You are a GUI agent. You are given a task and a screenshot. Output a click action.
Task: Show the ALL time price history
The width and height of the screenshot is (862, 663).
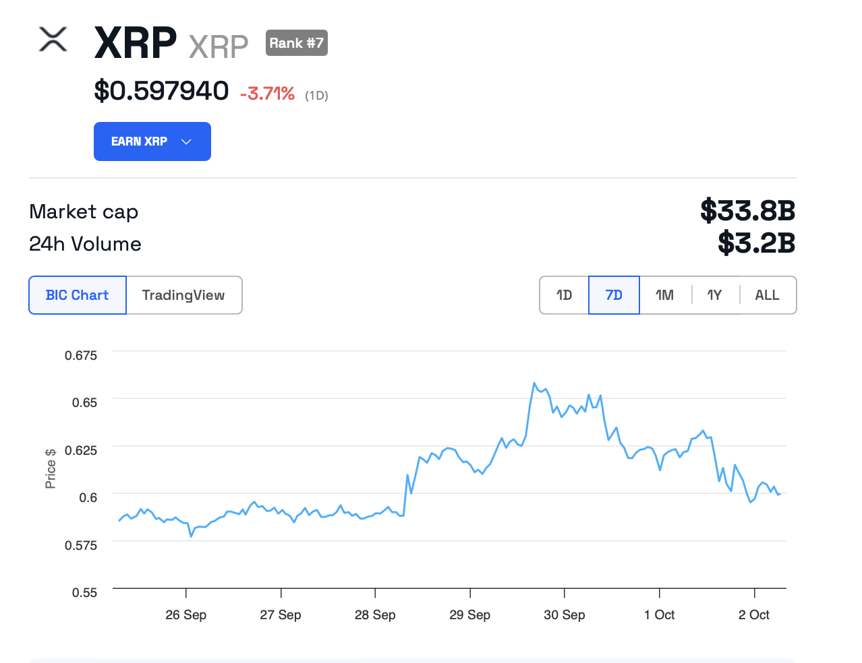click(x=767, y=295)
